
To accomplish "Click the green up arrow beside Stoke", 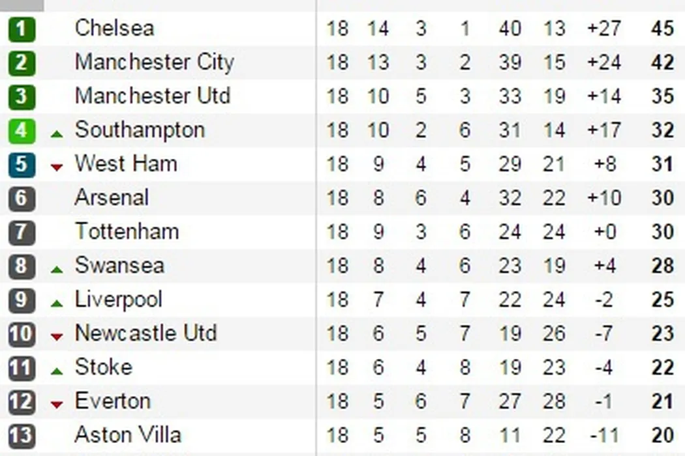I will tap(57, 371).
